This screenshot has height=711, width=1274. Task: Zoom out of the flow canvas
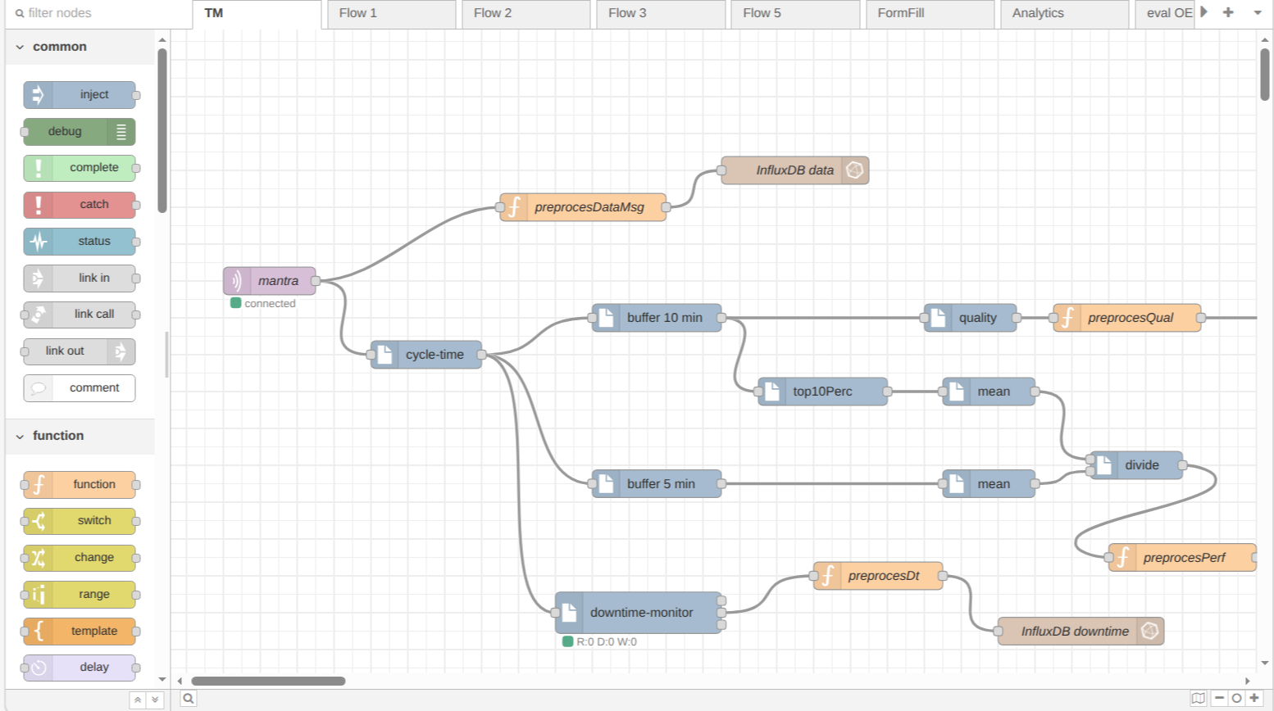1220,699
